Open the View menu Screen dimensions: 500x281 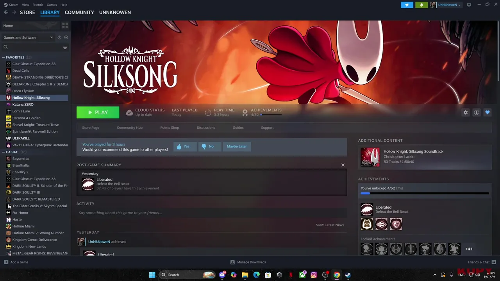[x=25, y=5]
